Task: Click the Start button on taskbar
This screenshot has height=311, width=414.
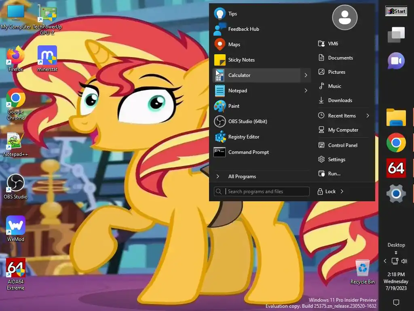Action: (396, 11)
